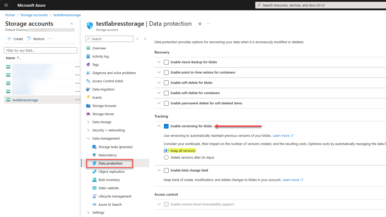Screen dimensions: 386x217
Task: Click the Blob inventory icon
Action: pyautogui.click(x=94, y=180)
